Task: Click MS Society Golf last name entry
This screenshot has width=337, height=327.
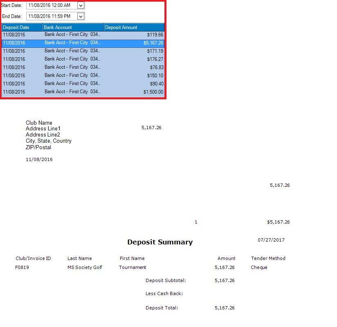Action: 85,267
